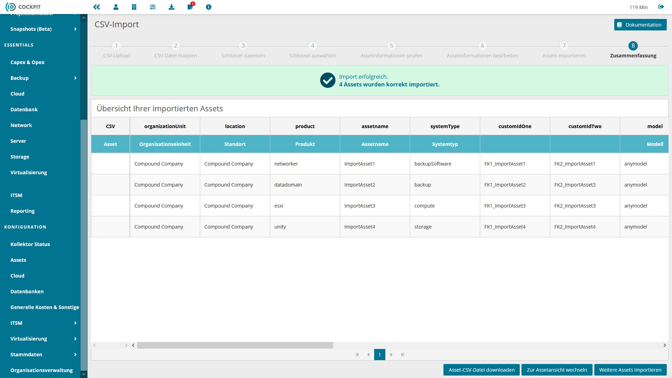The width and height of the screenshot is (672, 378).
Task: Select ImportAsset1 cell
Action: (x=375, y=164)
